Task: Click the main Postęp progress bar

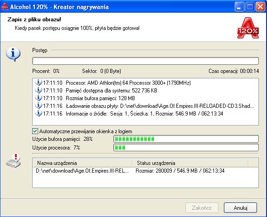Action: [146, 61]
